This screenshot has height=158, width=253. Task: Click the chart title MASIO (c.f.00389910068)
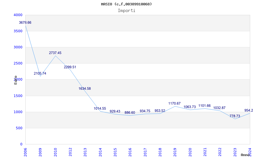tap(126, 4)
